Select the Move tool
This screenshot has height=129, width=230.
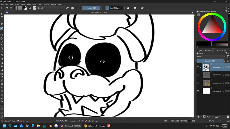coord(2,66)
